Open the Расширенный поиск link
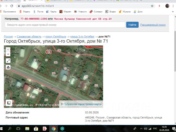Viewport: 176px width, 132px height. pyautogui.click(x=153, y=25)
